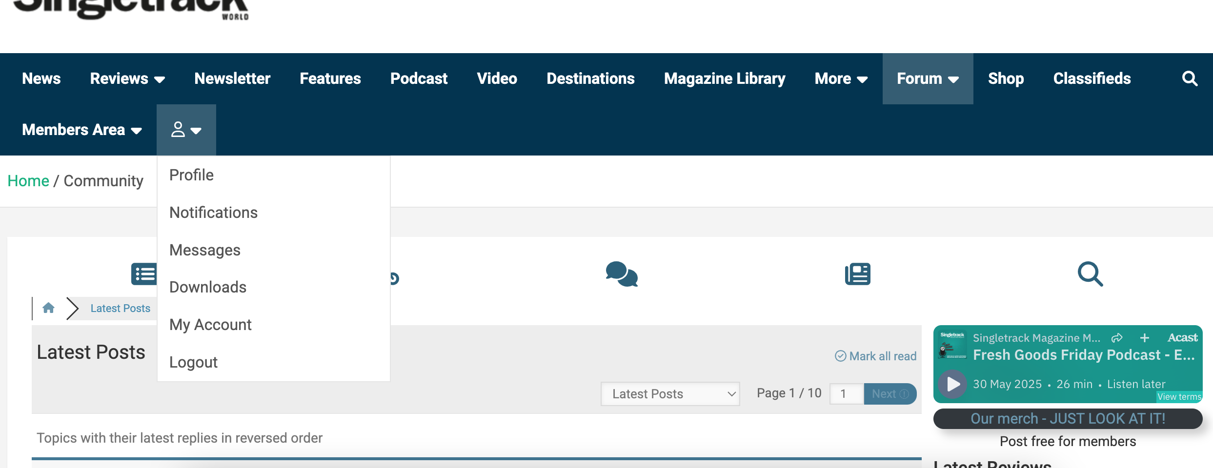This screenshot has width=1213, height=468.
Task: Expand the Reviews dropdown menu
Action: pos(127,78)
